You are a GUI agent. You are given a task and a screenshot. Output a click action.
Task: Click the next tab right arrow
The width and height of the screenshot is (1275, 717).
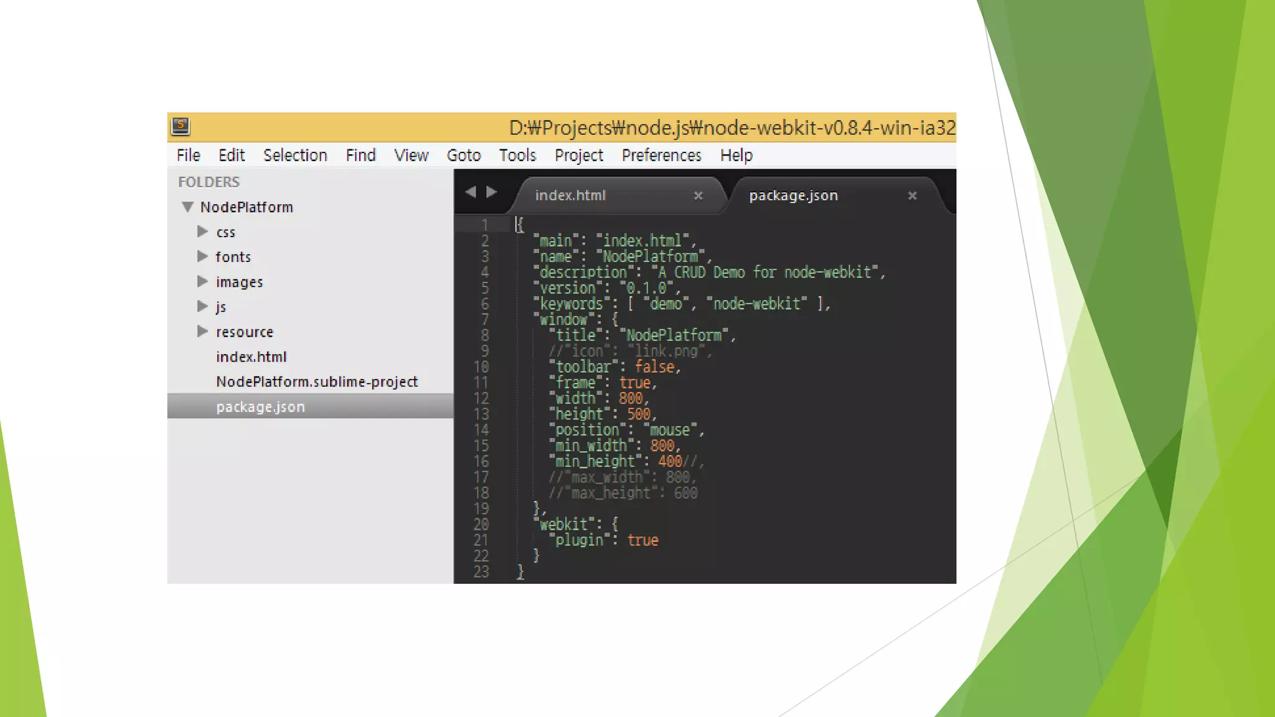(x=492, y=192)
